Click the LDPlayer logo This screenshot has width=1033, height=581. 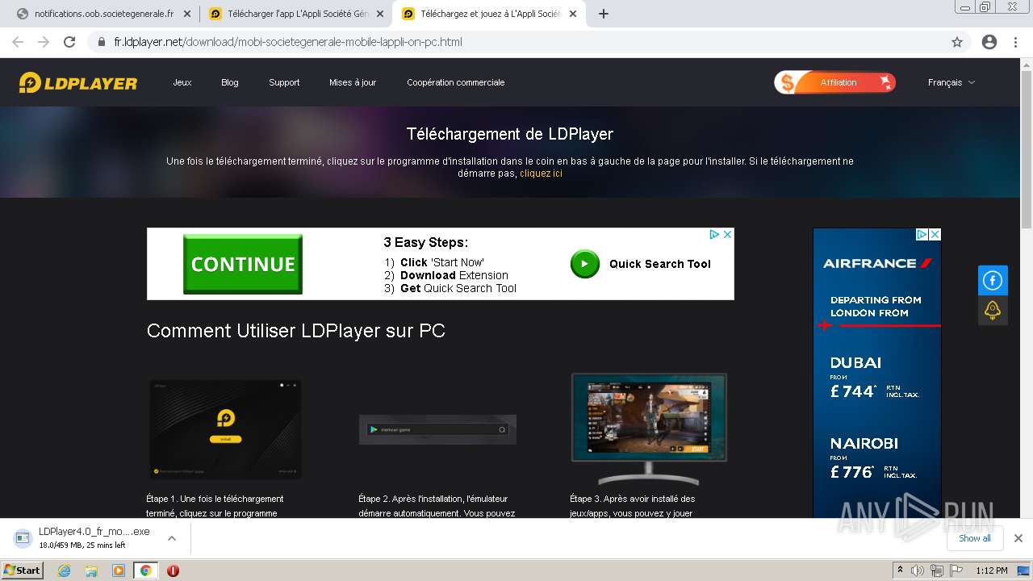(x=78, y=82)
